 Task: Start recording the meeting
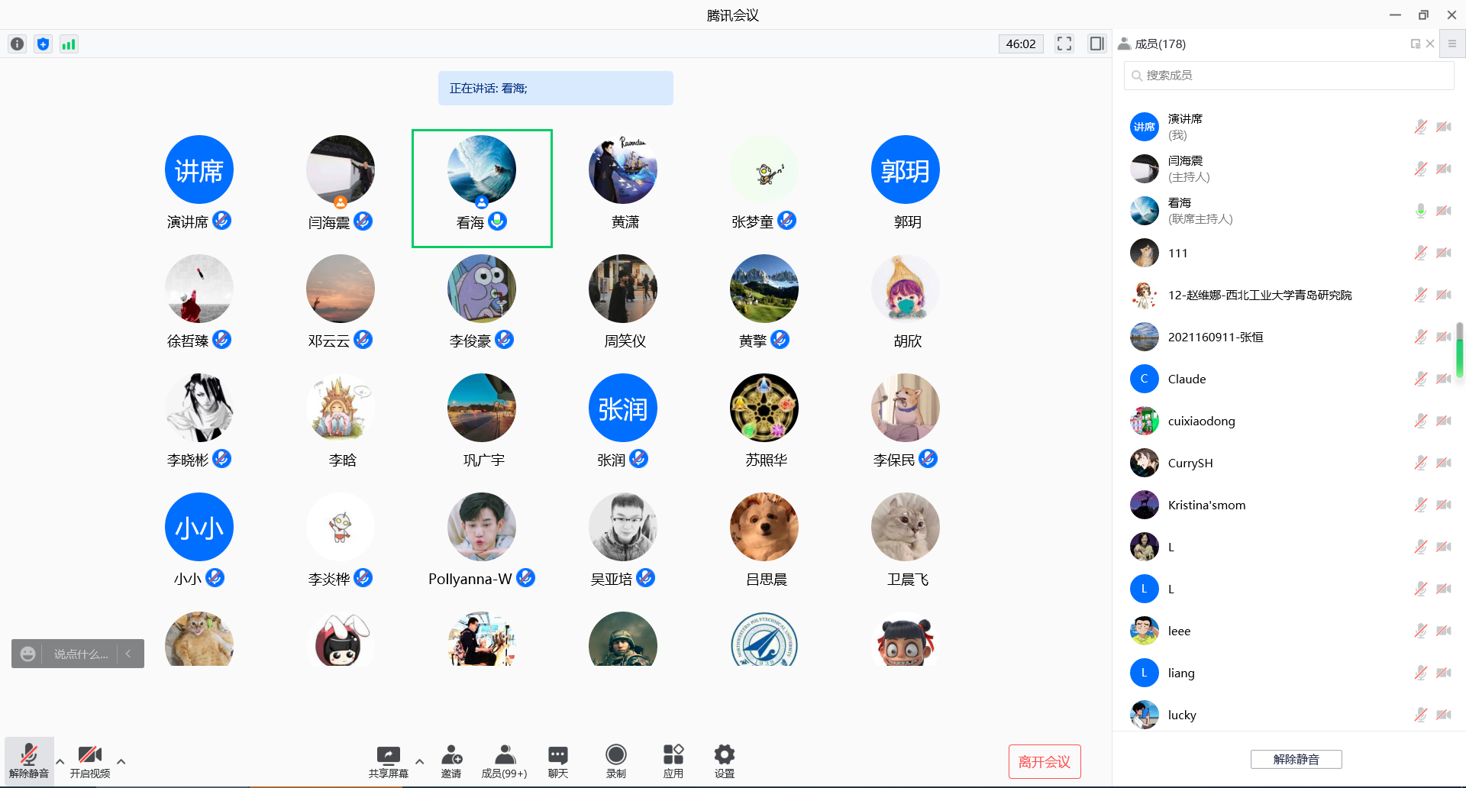click(615, 761)
